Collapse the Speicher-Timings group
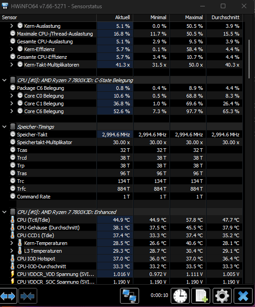The image size is (255, 307). click(x=4, y=127)
